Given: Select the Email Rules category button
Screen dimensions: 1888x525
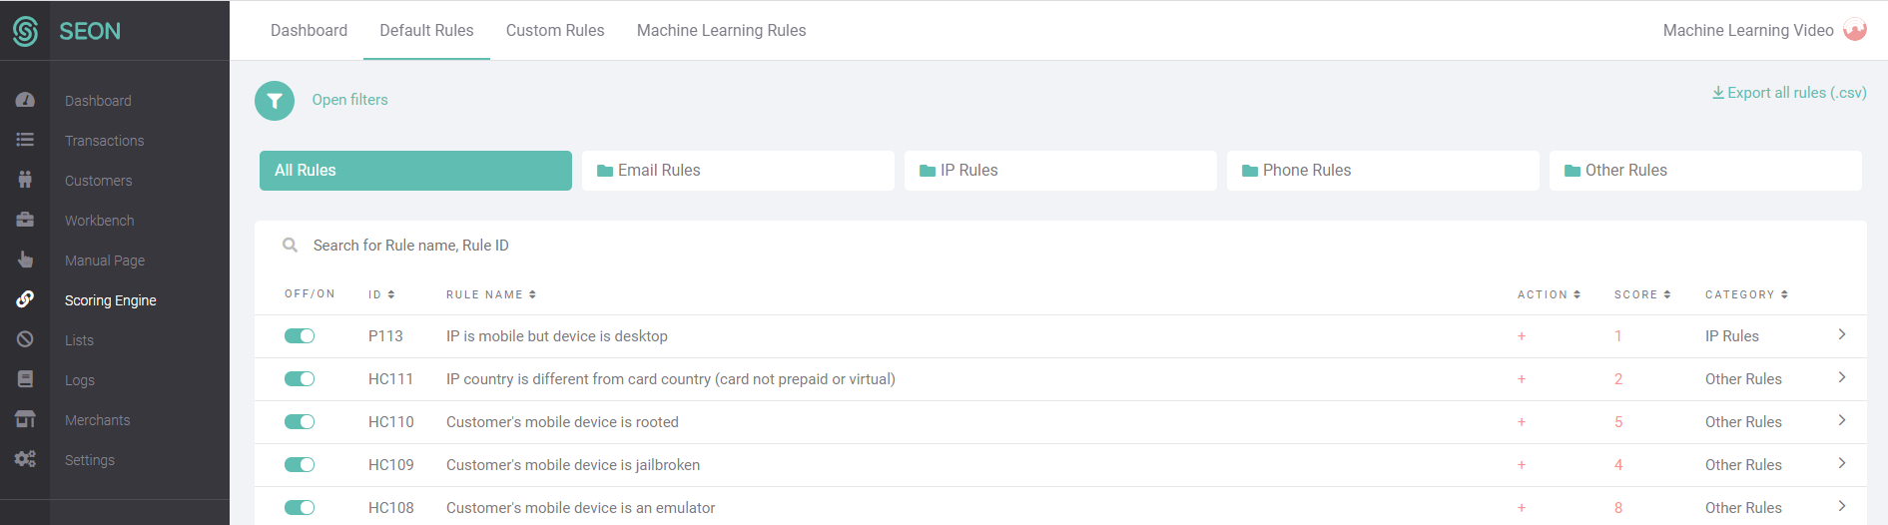Looking at the screenshot, I should click(x=738, y=171).
